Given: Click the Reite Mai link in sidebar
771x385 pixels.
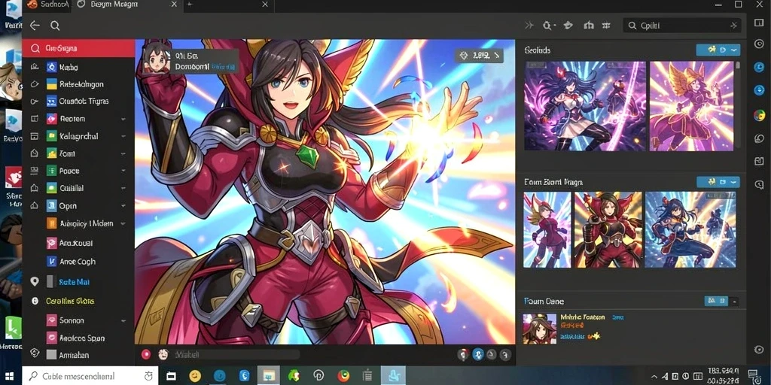Looking at the screenshot, I should [x=74, y=282].
